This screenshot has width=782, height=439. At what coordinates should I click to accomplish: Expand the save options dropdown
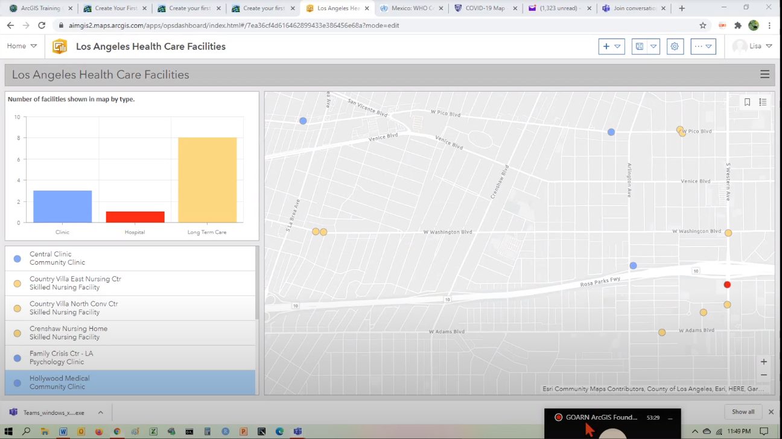click(x=653, y=46)
